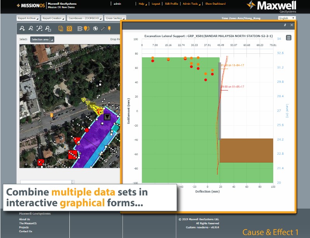Open Edit Profile
The image size is (310, 238).
pyautogui.click(x=171, y=4)
